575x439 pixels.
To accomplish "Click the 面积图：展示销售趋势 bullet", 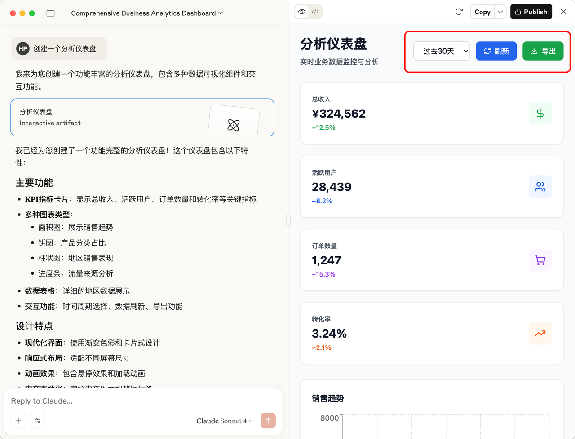I will [76, 228].
